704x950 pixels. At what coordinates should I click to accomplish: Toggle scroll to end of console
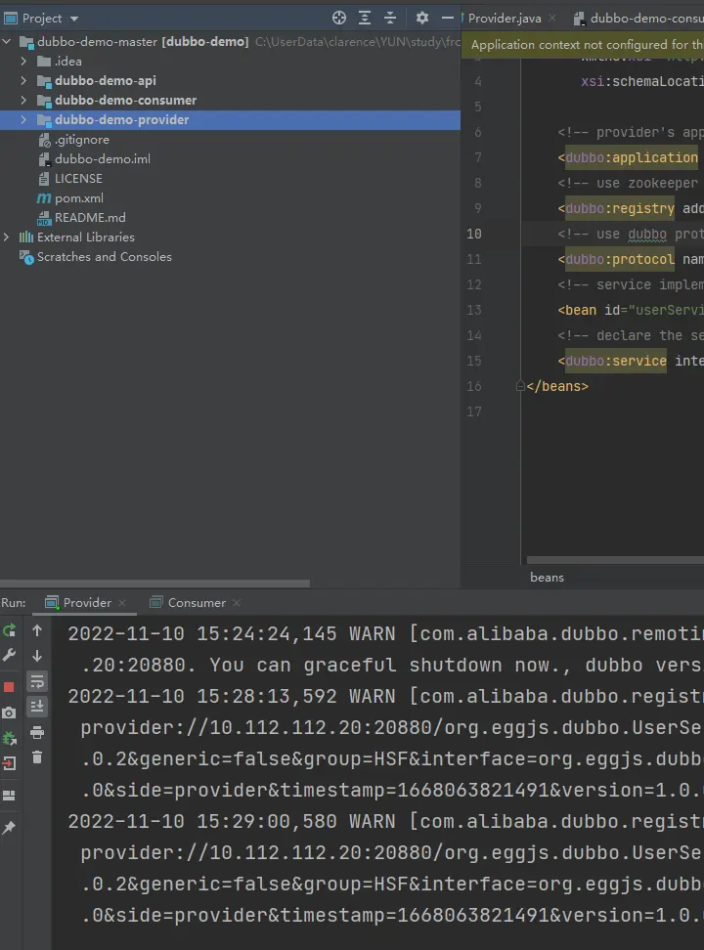point(37,707)
